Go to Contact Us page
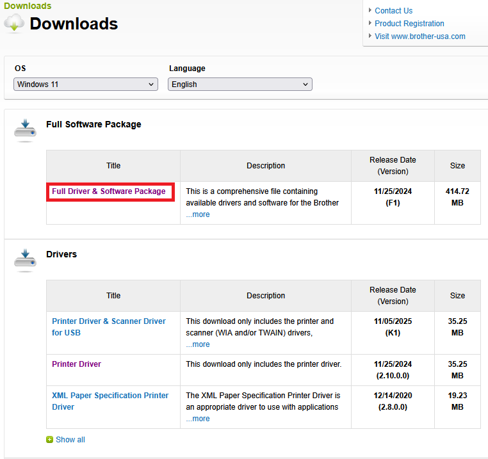488x459 pixels. 393,11
